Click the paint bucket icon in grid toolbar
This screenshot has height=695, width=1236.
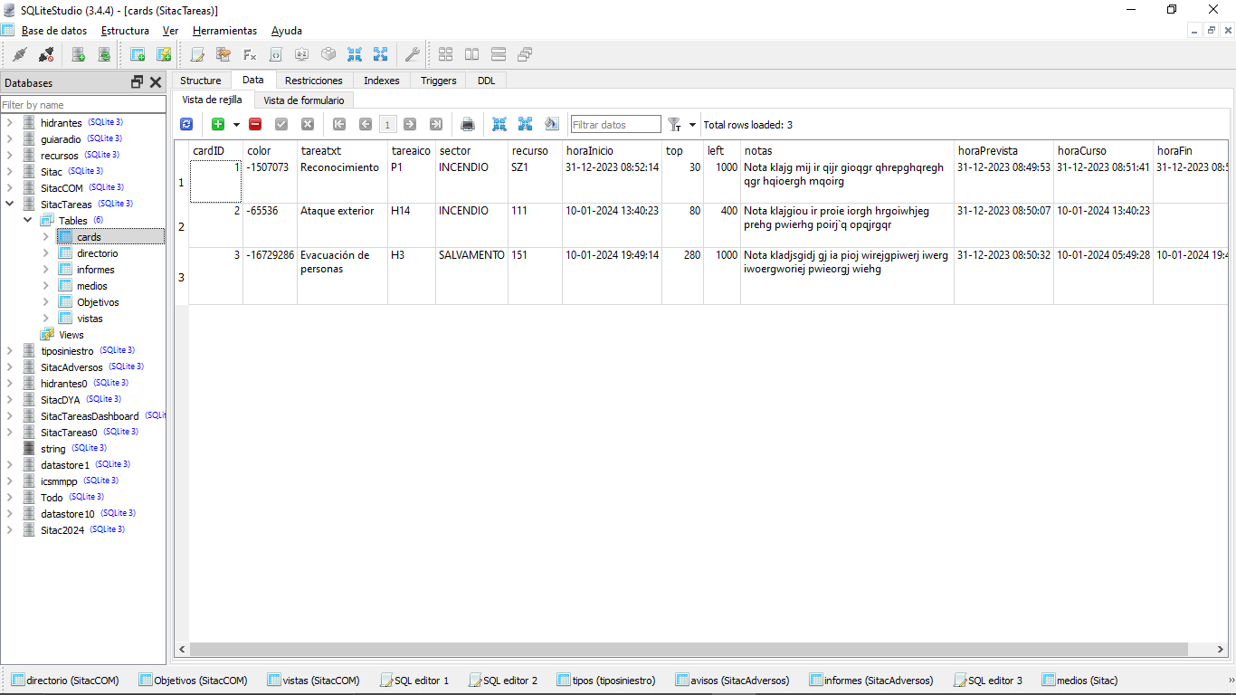[551, 124]
